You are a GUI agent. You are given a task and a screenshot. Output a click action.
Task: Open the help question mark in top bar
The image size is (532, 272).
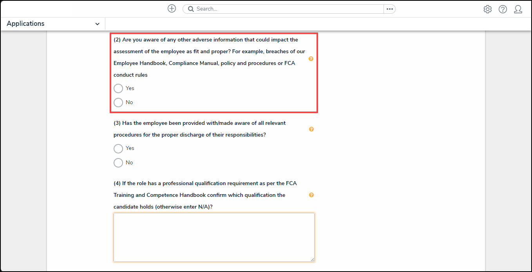click(x=503, y=9)
